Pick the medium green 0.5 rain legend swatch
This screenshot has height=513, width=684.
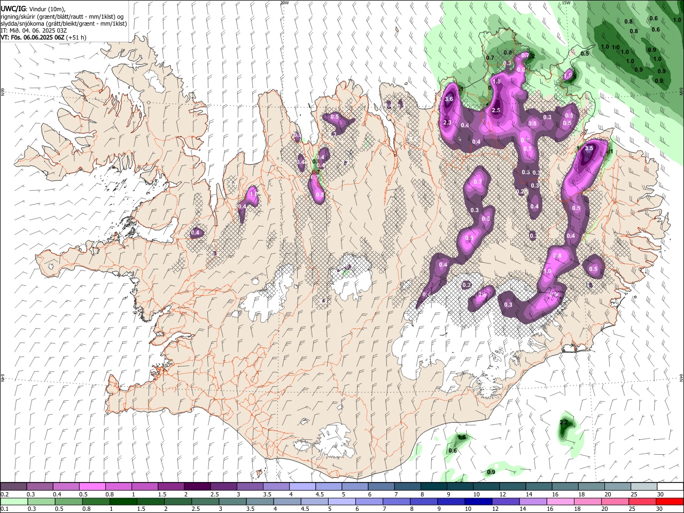click(68, 501)
